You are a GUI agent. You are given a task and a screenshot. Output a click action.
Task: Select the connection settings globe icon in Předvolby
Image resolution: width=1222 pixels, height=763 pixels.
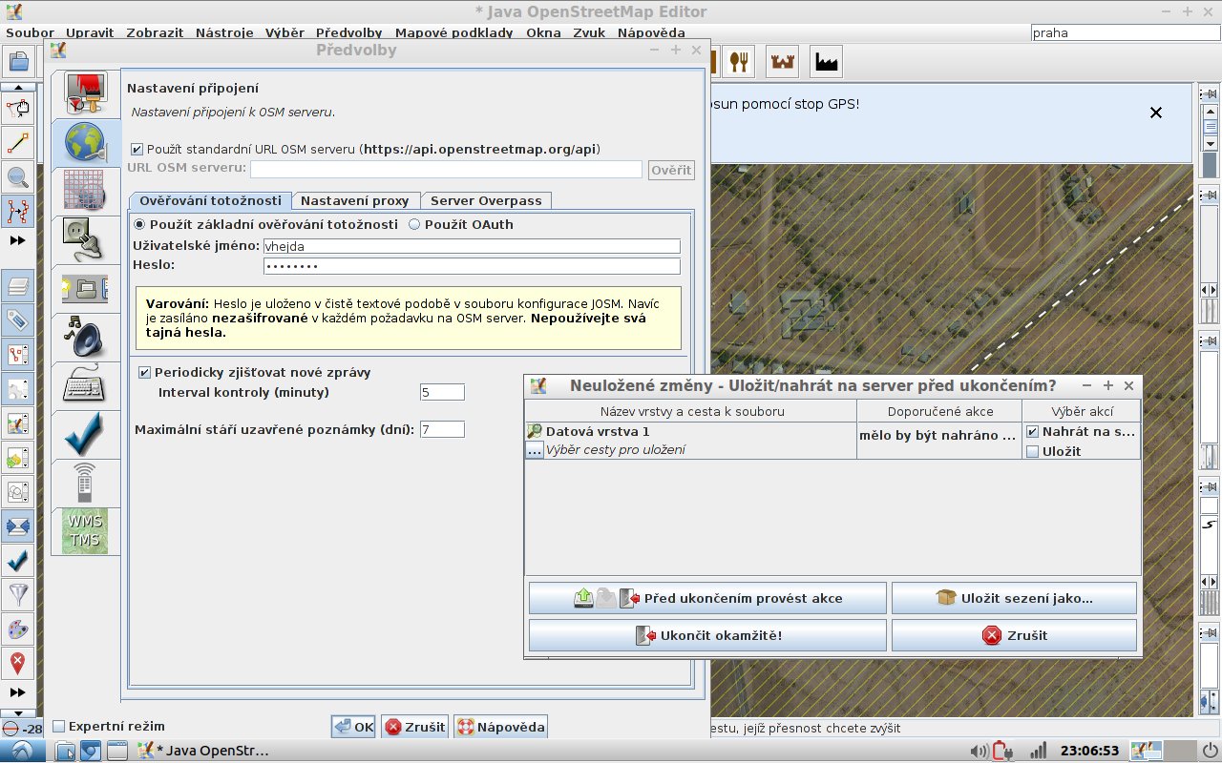tap(86, 143)
